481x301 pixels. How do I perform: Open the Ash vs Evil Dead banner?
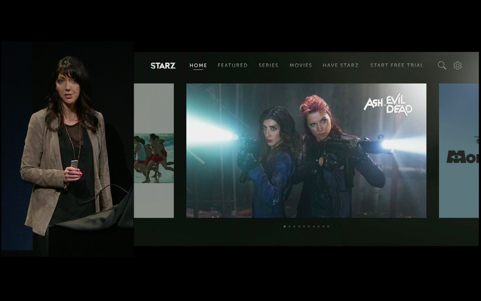point(306,150)
